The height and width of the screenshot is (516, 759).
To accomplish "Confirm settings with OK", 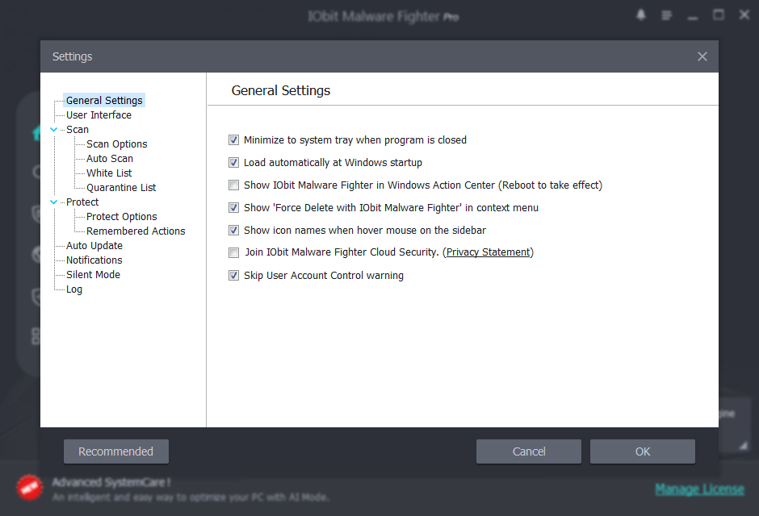I will [x=643, y=451].
